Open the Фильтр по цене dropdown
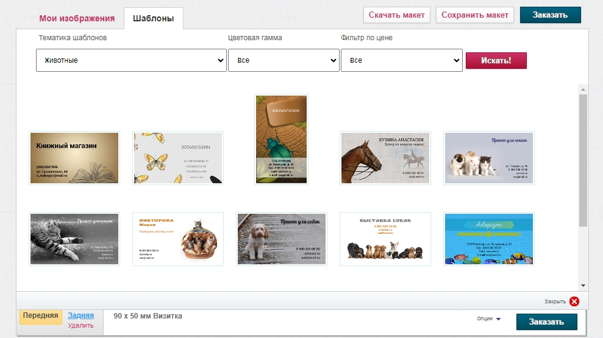The width and height of the screenshot is (603, 338). (x=401, y=60)
